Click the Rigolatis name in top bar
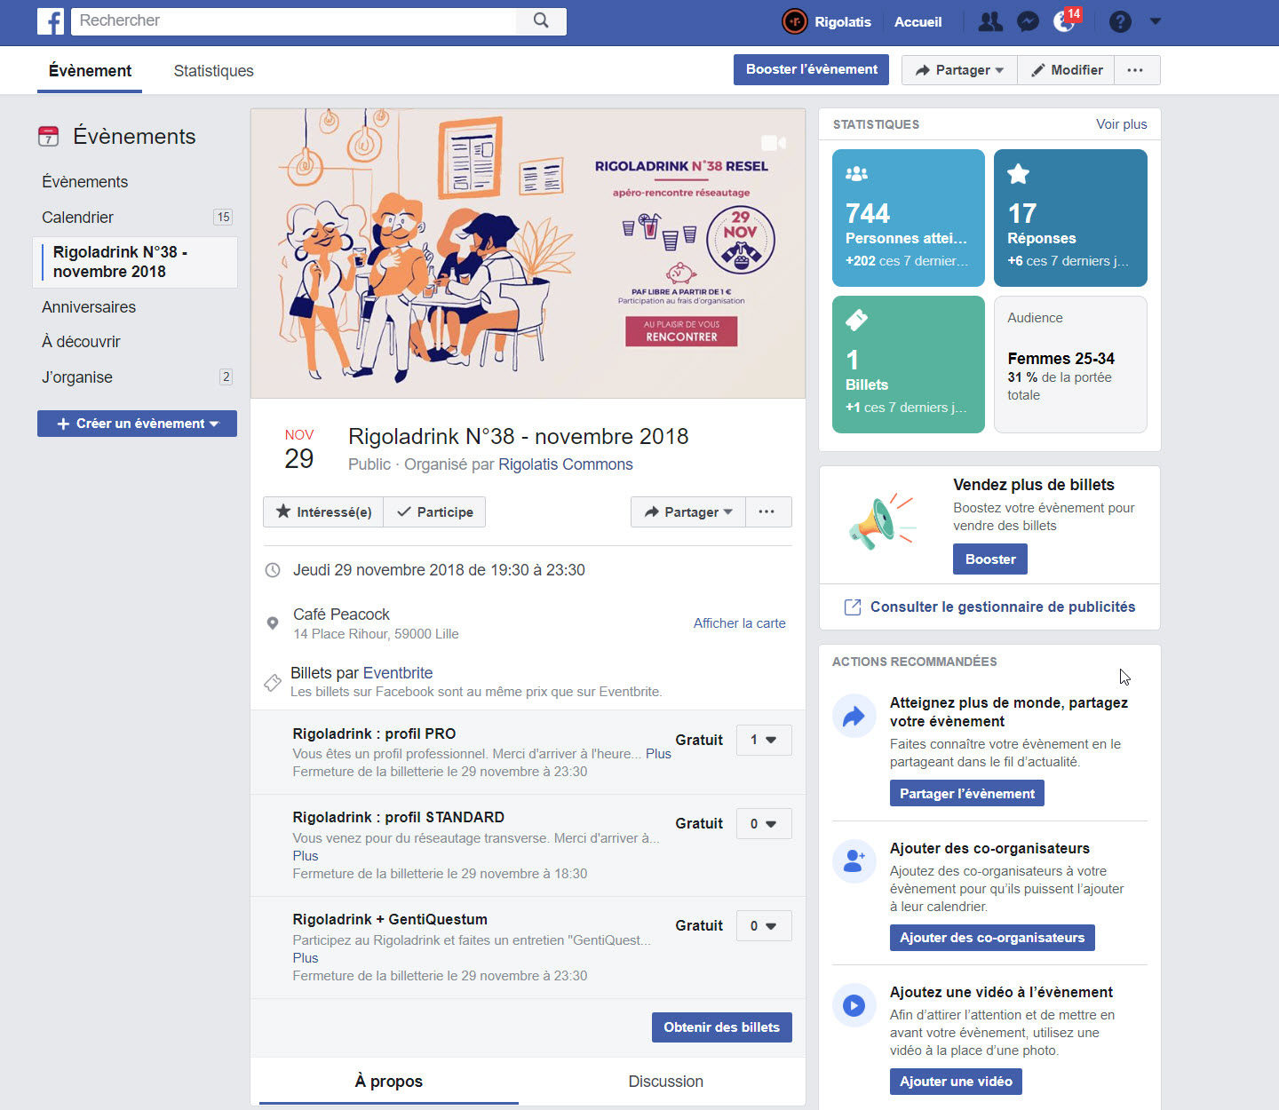This screenshot has width=1279, height=1110. point(843,22)
